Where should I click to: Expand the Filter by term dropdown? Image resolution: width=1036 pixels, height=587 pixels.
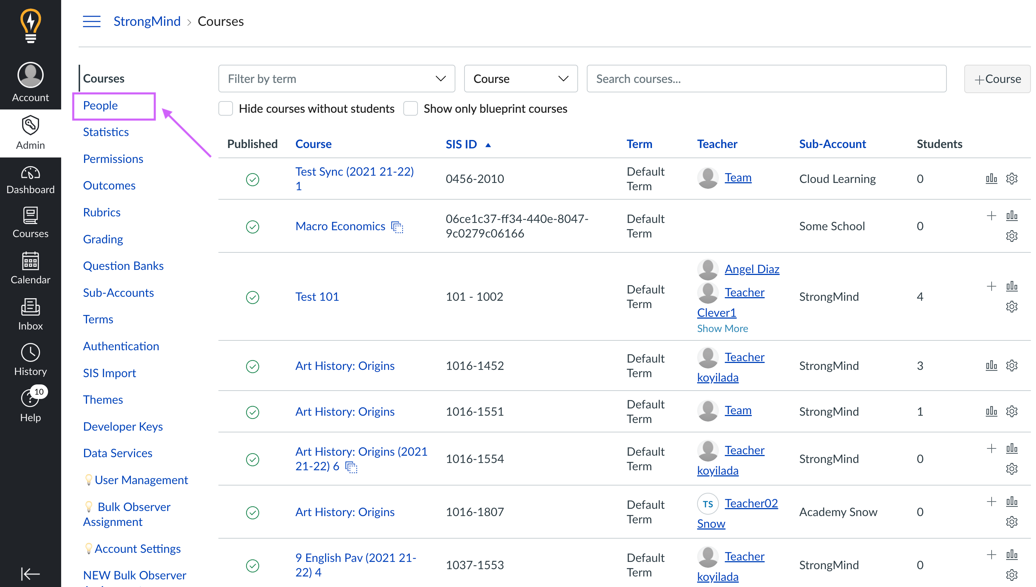(336, 79)
